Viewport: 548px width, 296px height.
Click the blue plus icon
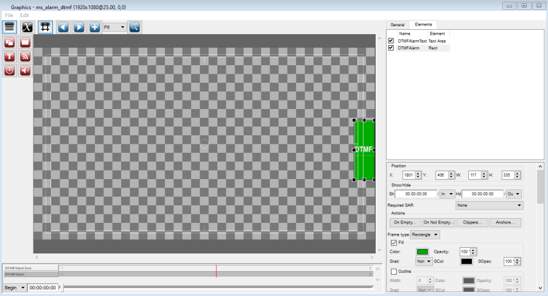click(x=95, y=27)
